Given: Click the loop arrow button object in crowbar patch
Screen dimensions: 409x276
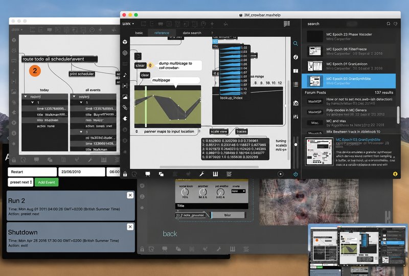Looking at the screenshot, I should coord(138,56).
